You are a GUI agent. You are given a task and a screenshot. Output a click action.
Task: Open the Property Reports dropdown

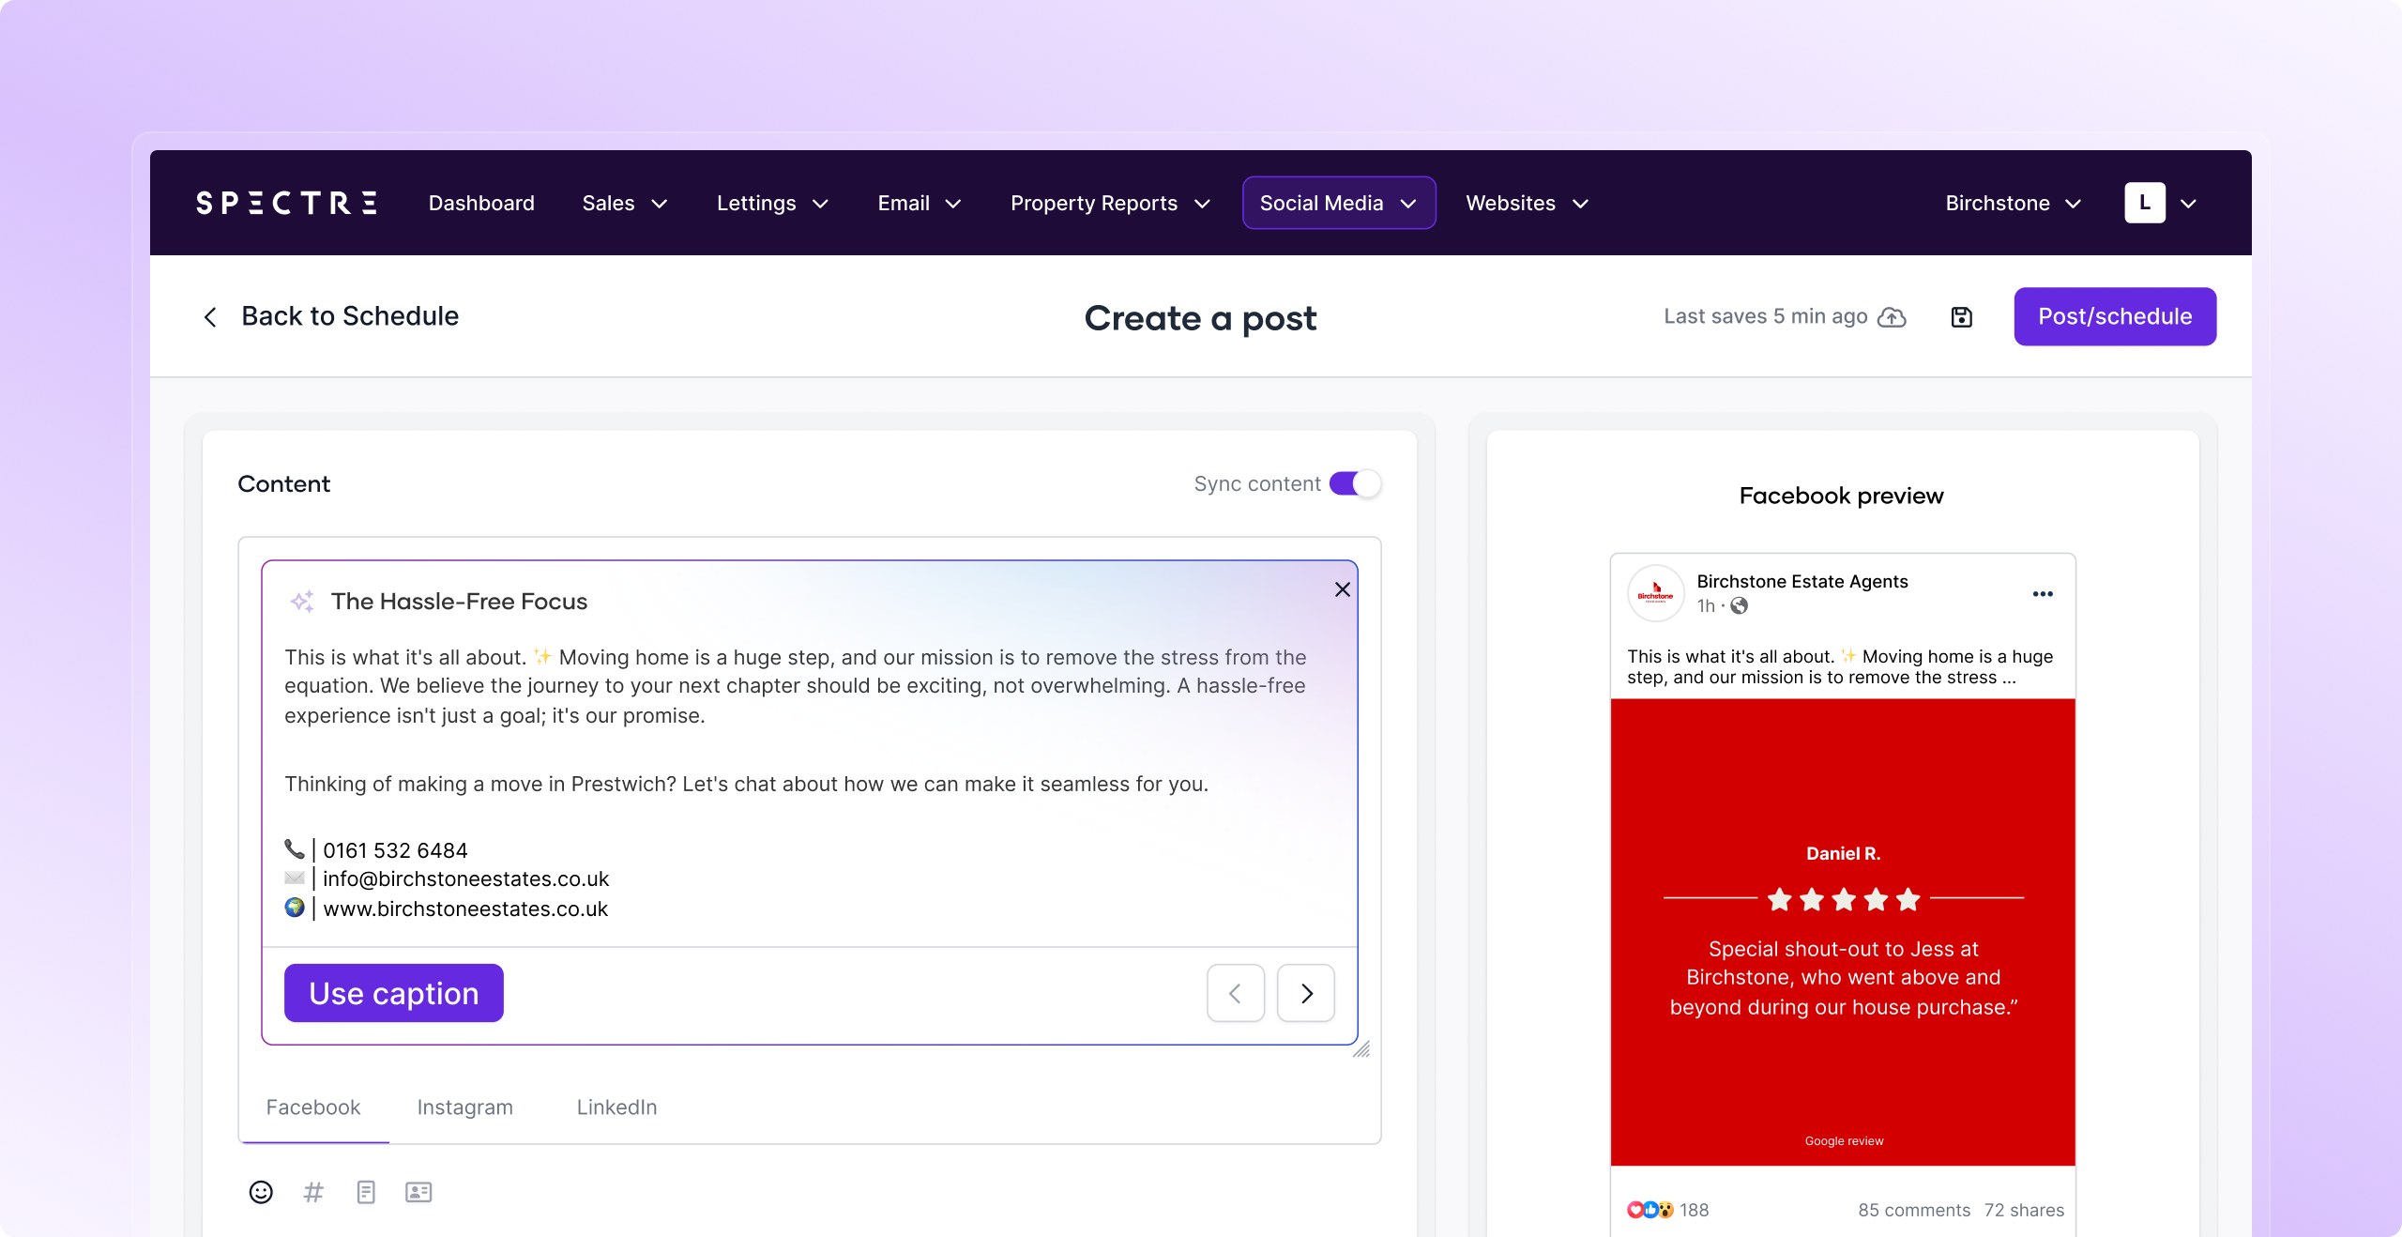pos(1110,203)
